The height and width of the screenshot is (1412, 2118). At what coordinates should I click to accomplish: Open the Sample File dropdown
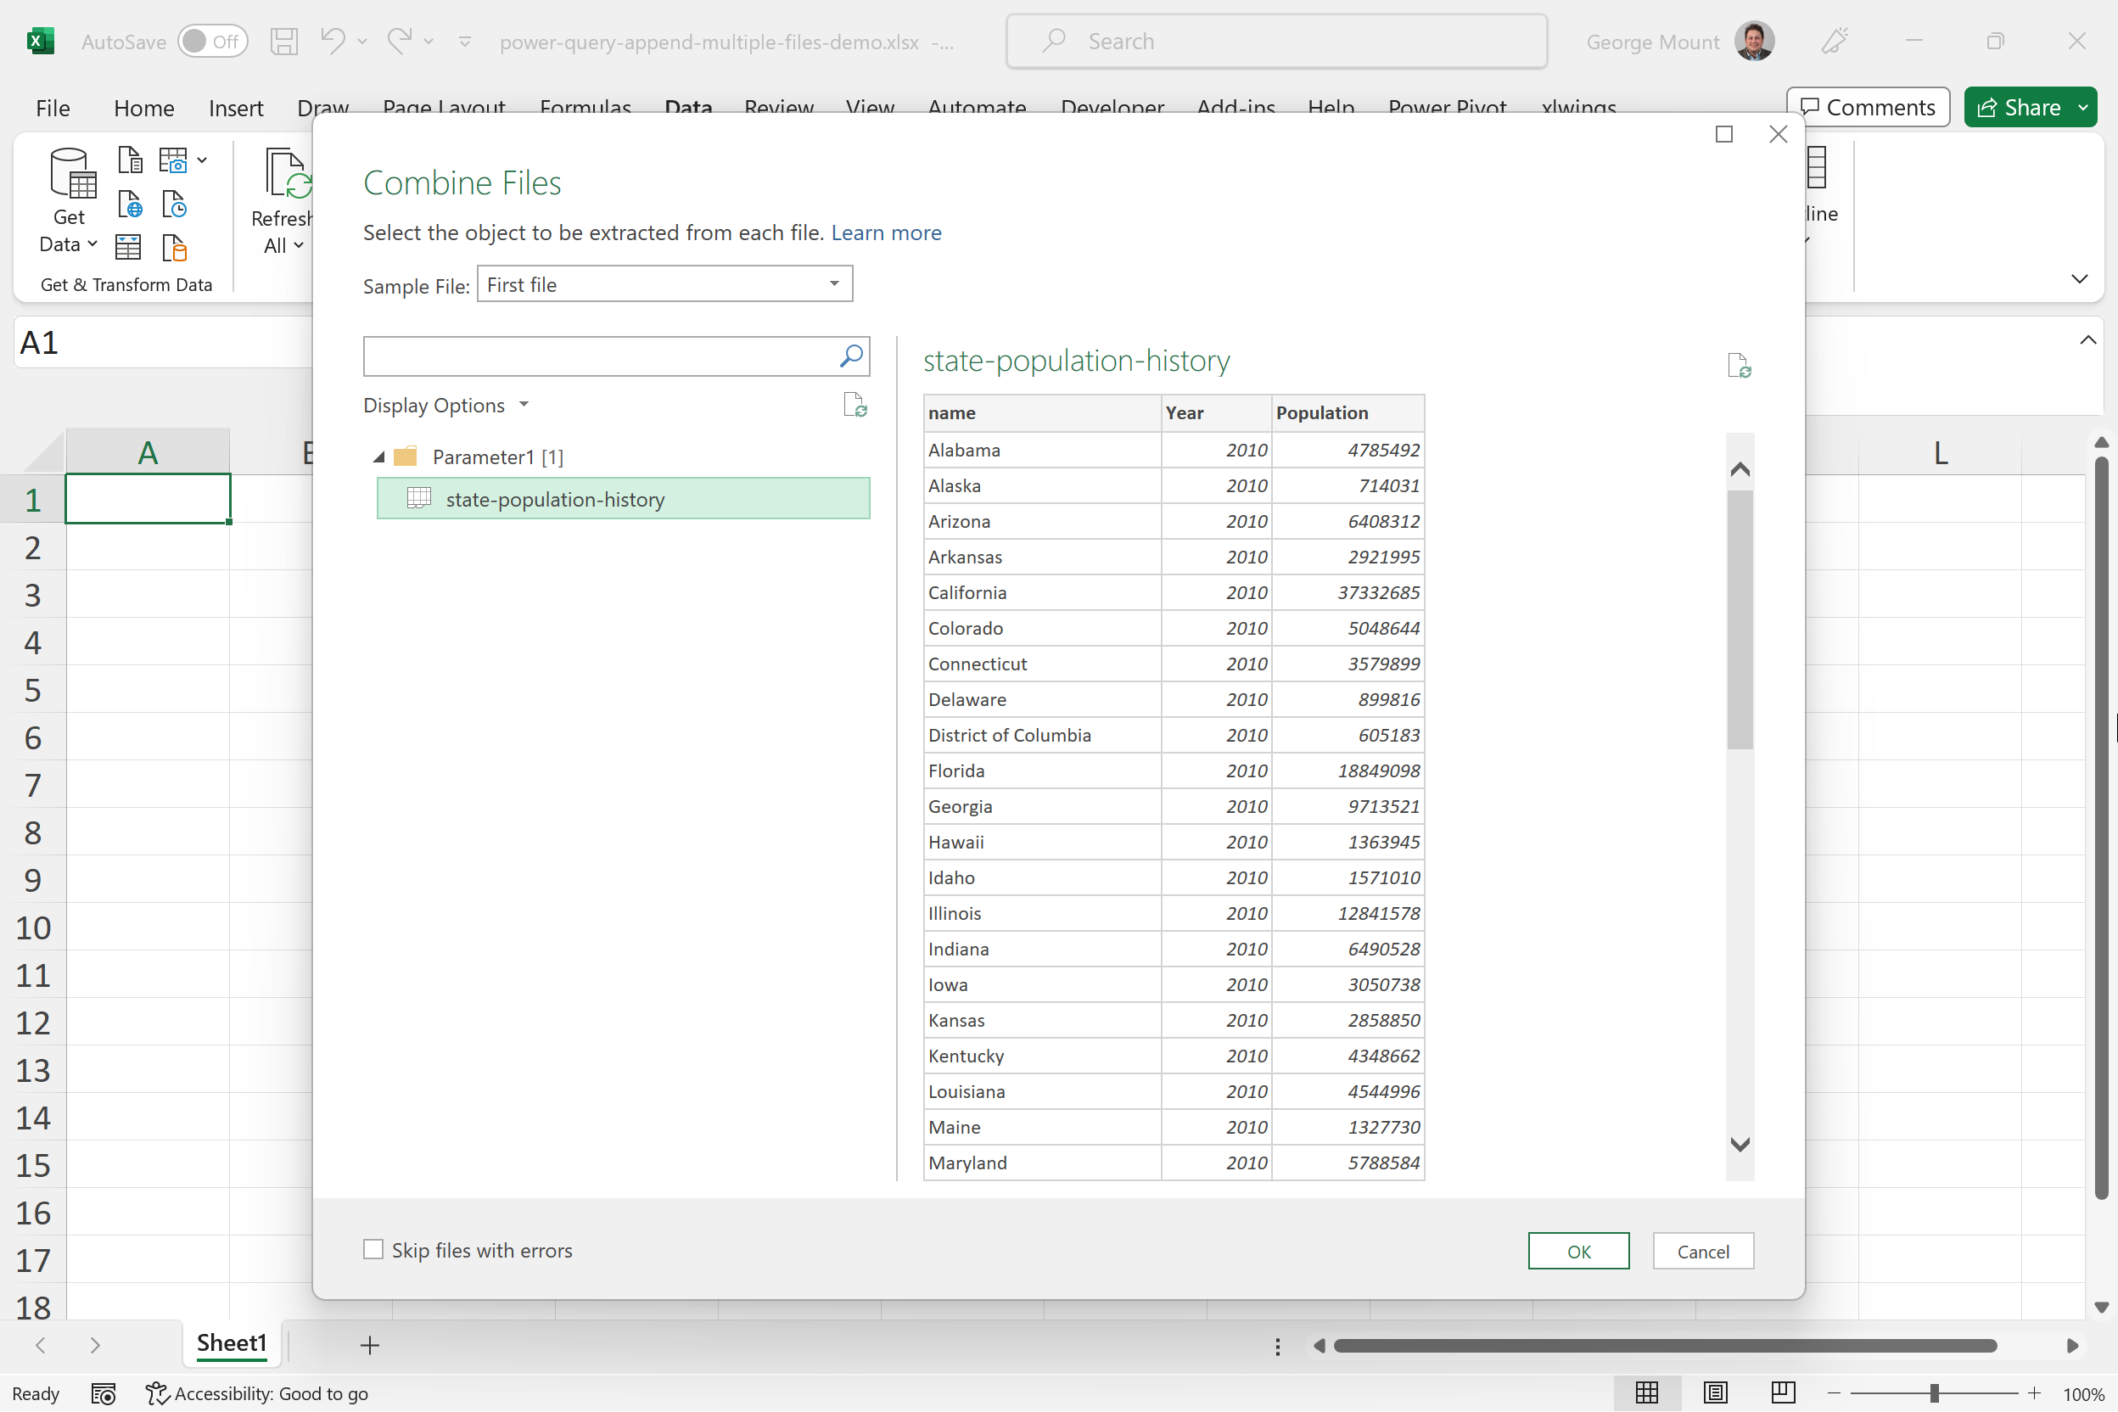click(664, 284)
